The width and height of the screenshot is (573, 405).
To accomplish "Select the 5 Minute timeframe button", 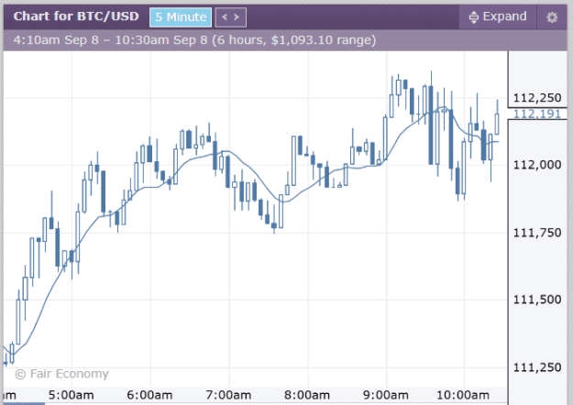I will click(x=181, y=17).
